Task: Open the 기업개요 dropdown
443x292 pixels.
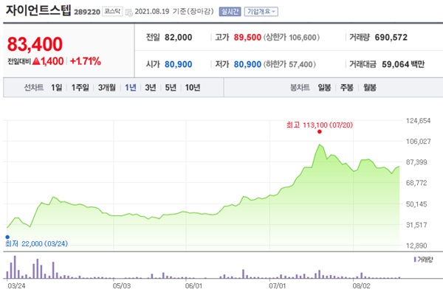Action: tap(261, 12)
